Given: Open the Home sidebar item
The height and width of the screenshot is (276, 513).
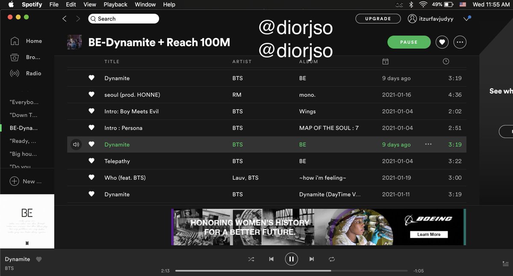Looking at the screenshot, I should (26, 41).
